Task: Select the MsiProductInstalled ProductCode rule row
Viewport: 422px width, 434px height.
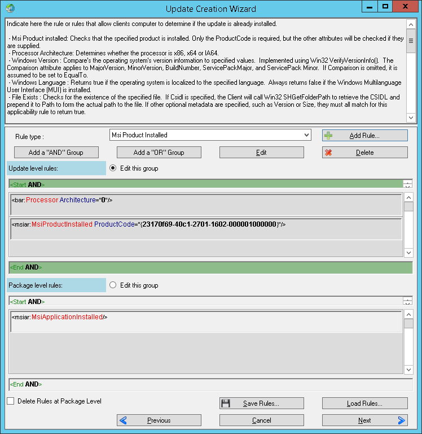Action: [206, 229]
